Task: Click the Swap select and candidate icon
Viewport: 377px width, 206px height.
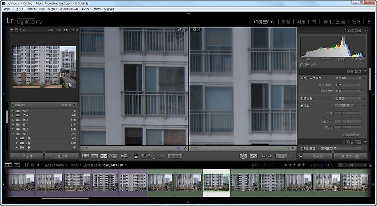Action: pos(243,156)
